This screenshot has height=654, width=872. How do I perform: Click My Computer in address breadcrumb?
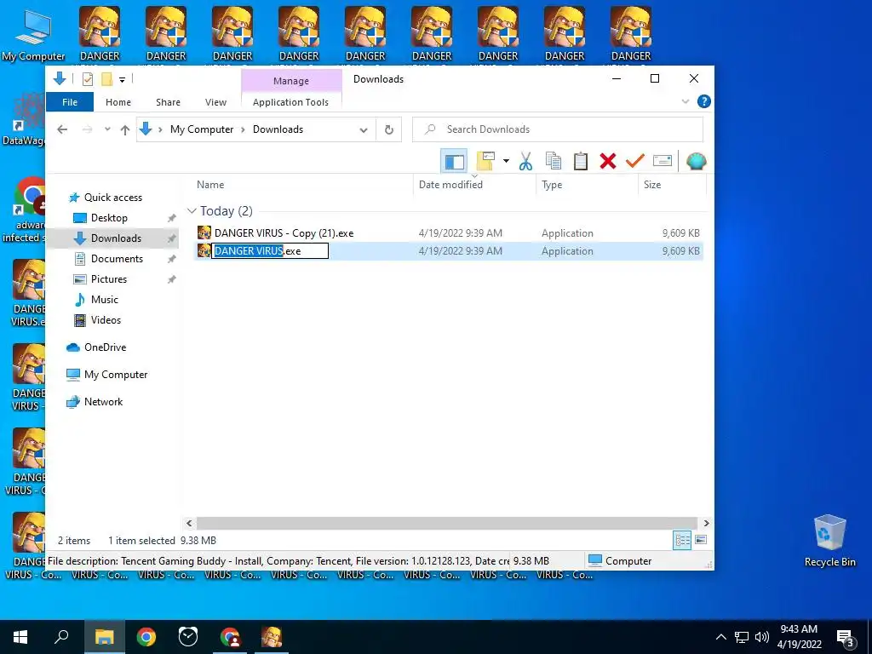[x=202, y=129]
